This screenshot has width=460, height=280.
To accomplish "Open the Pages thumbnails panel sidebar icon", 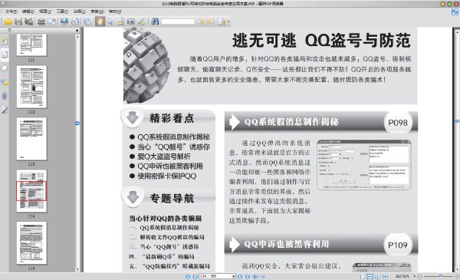I will click(5, 54).
